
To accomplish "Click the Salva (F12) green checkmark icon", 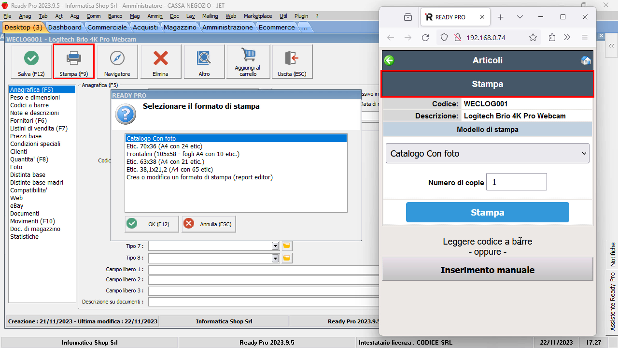I will pos(31,58).
